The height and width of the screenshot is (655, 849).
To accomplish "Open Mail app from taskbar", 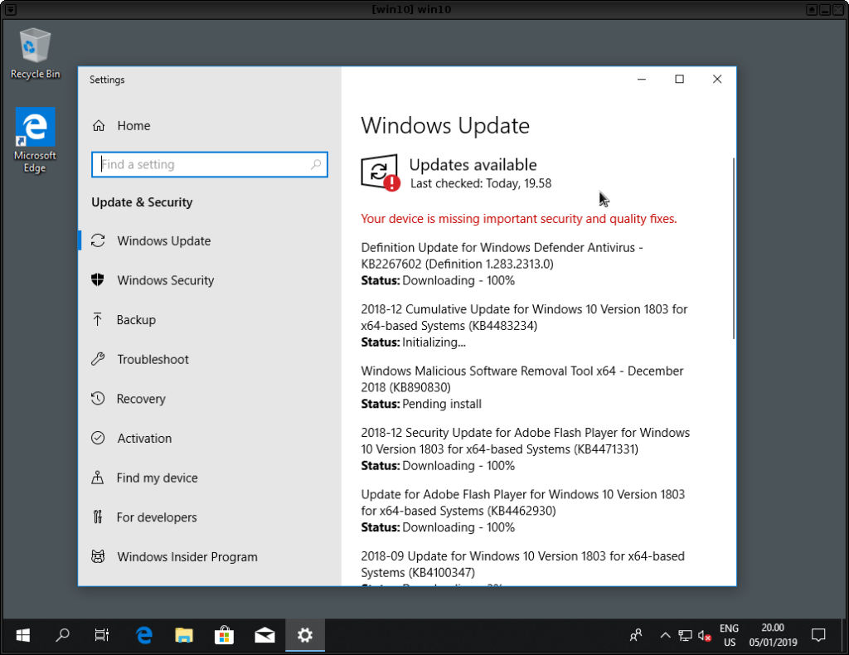I will click(264, 635).
